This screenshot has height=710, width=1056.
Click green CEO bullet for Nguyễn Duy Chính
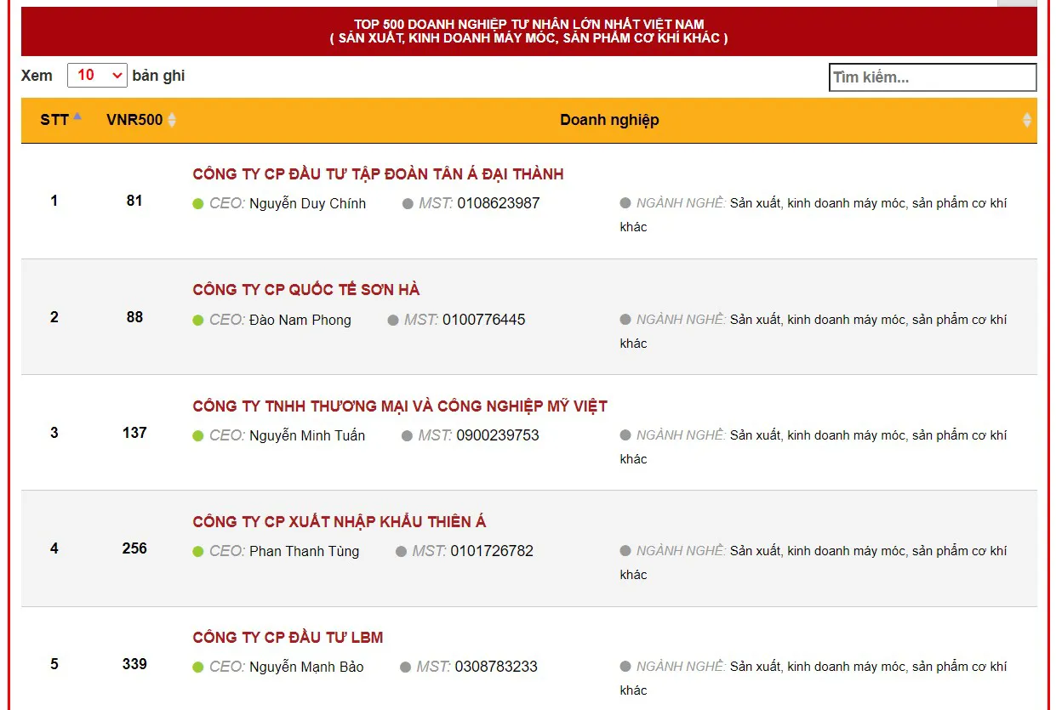pos(198,204)
